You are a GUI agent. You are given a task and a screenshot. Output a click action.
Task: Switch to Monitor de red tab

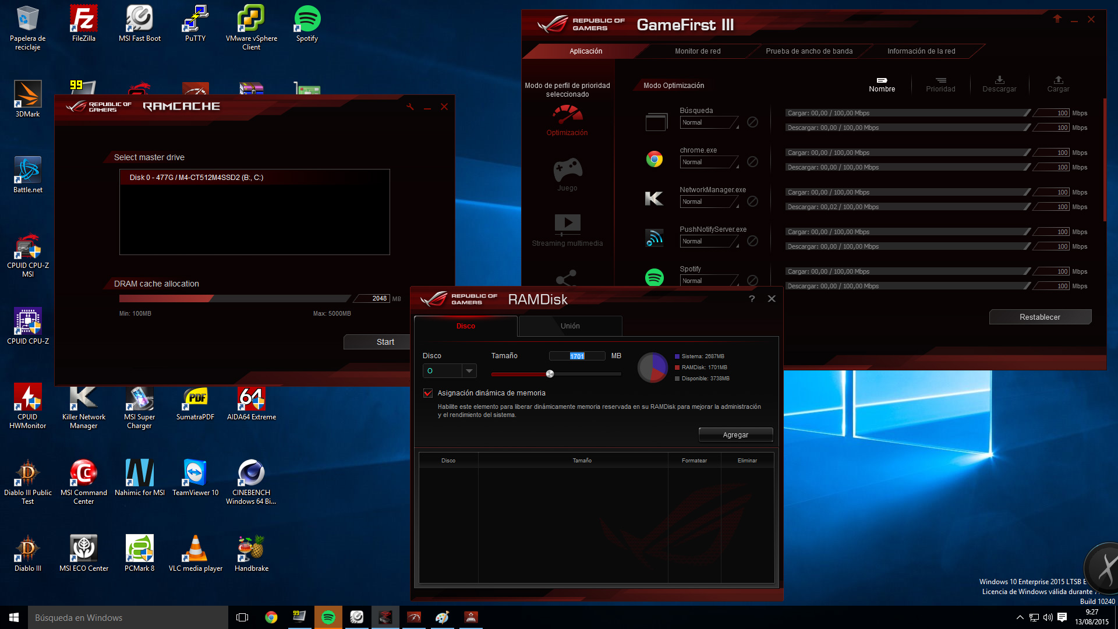coord(698,51)
